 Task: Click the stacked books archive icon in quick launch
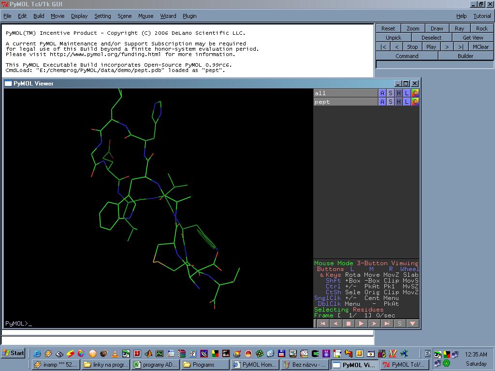(182, 354)
